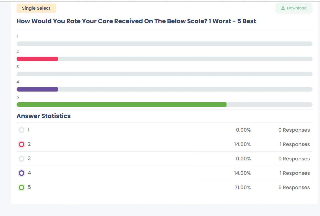Screen dimensions: 320x216
Task: Click the 14.00% value for answer 4
Action: click(x=242, y=173)
